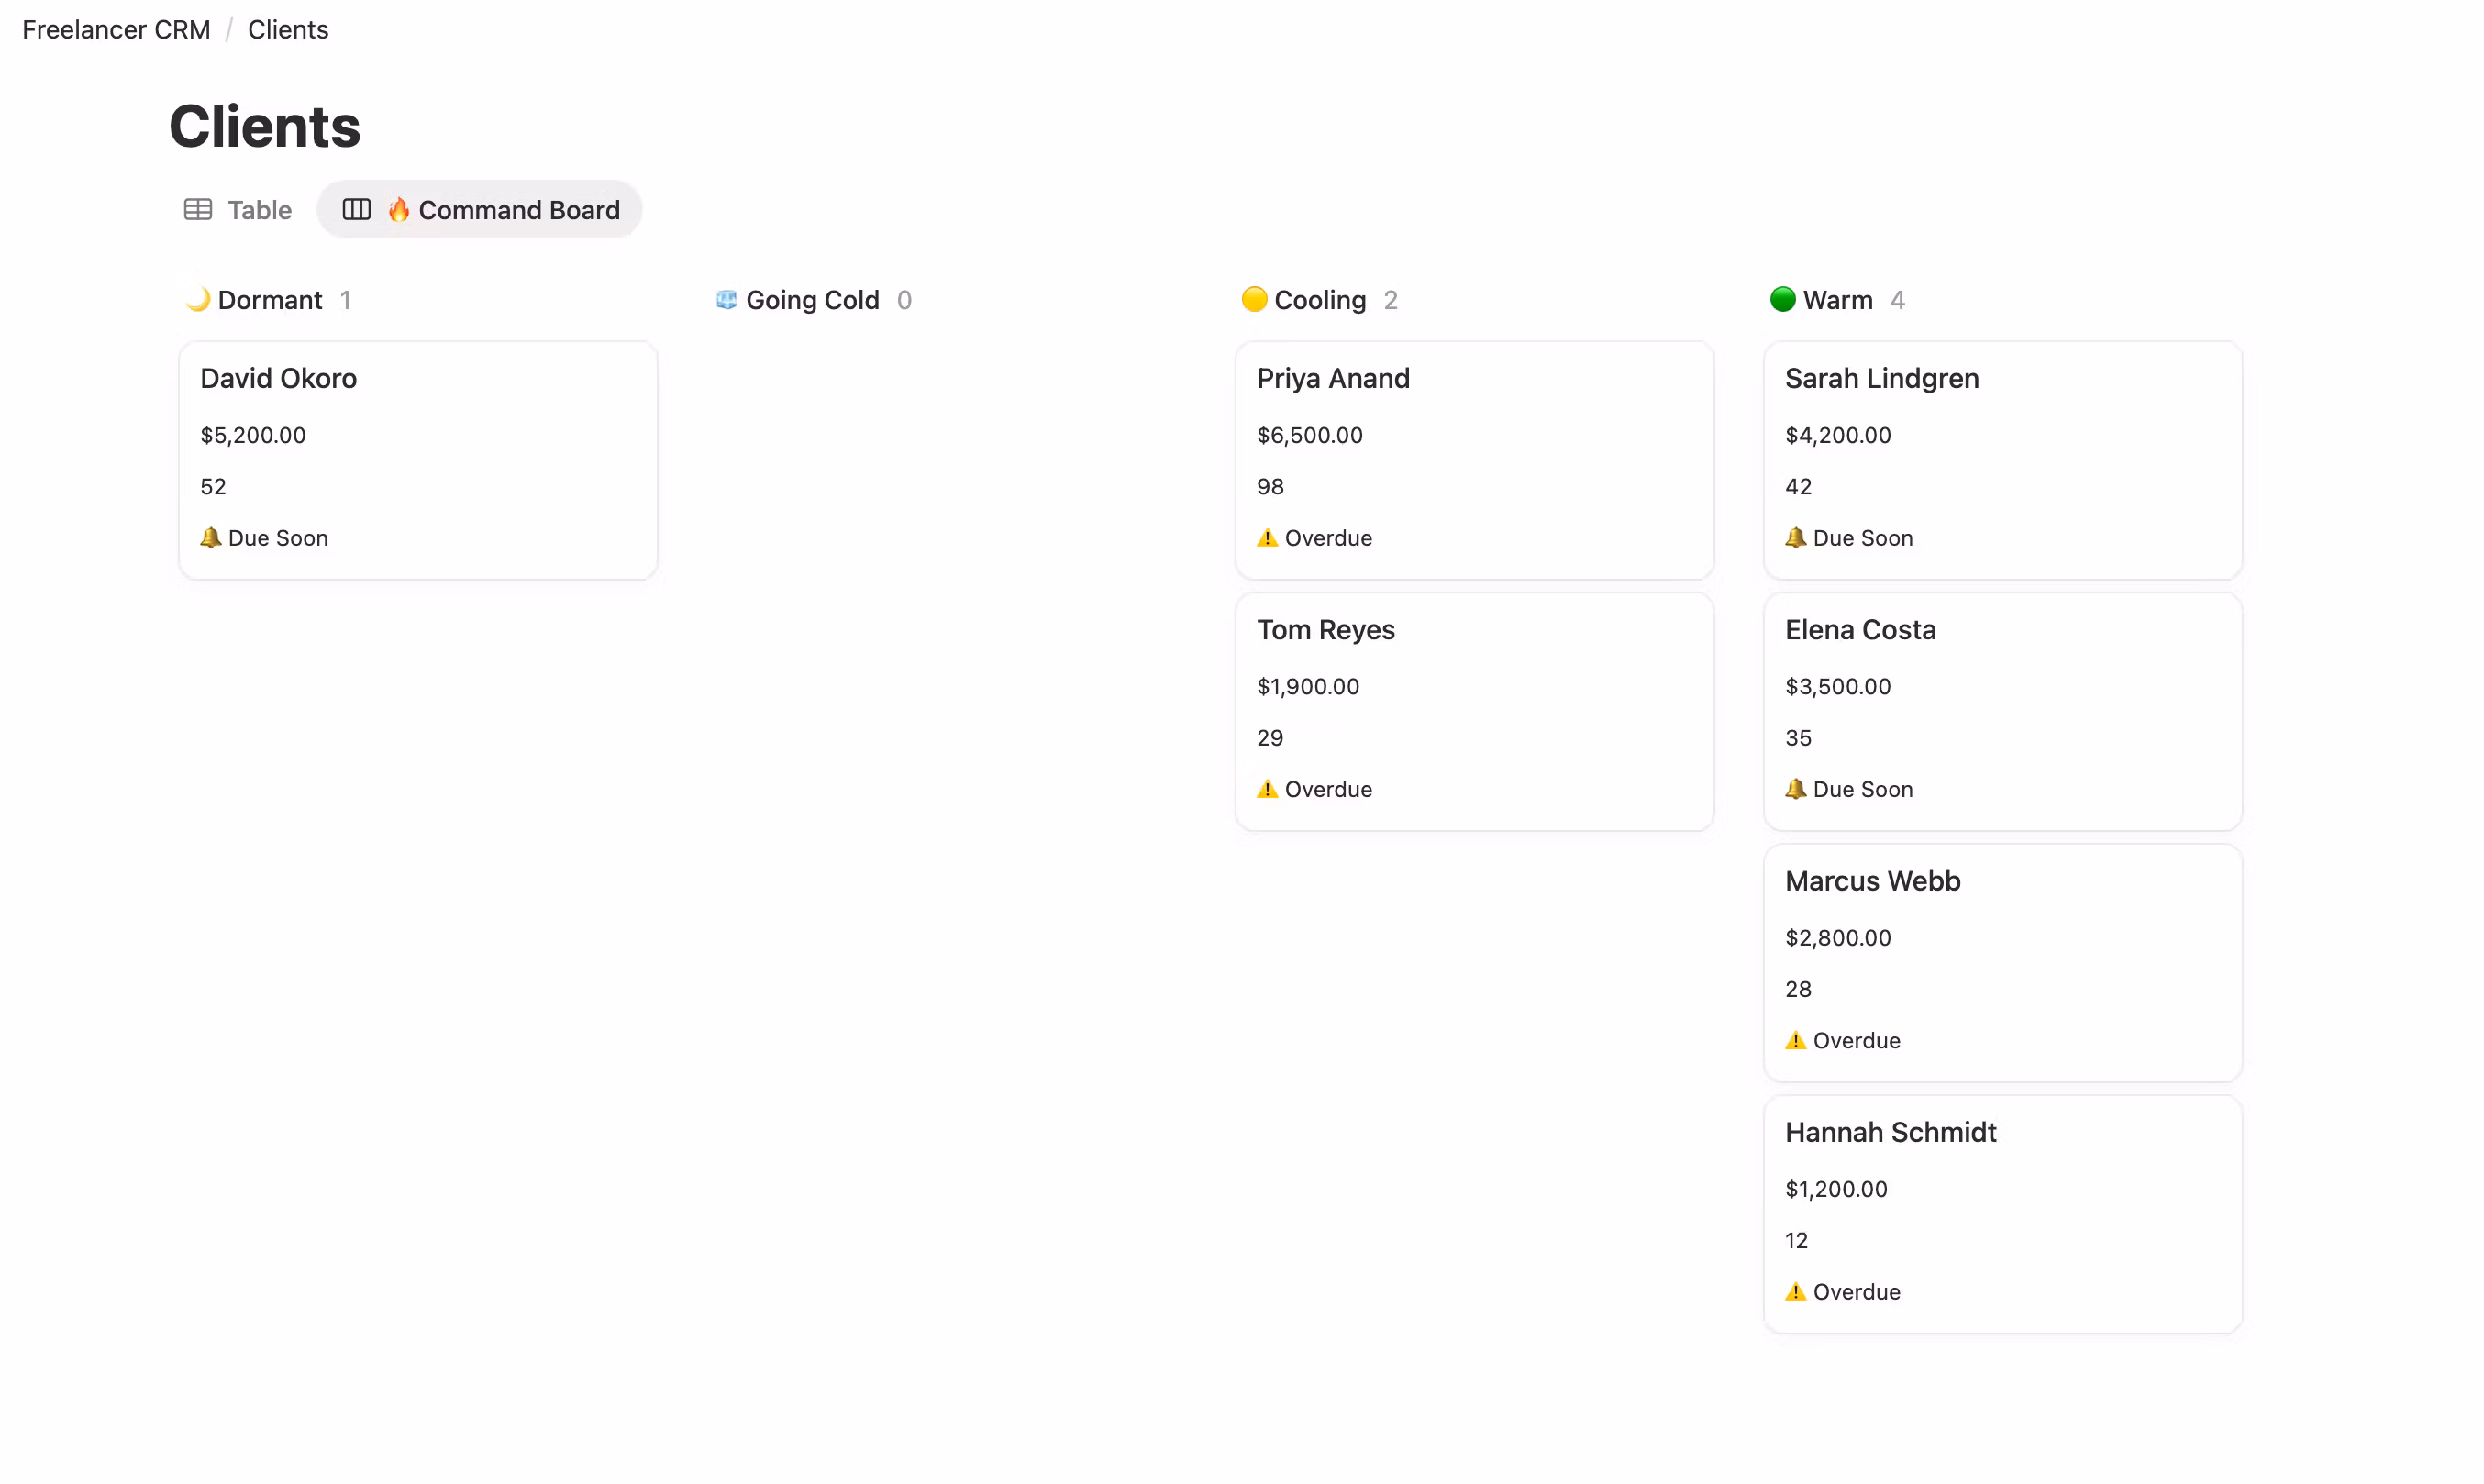Screen dimensions: 2484x1484
Task: Click the Dormant column header
Action: (x=270, y=300)
